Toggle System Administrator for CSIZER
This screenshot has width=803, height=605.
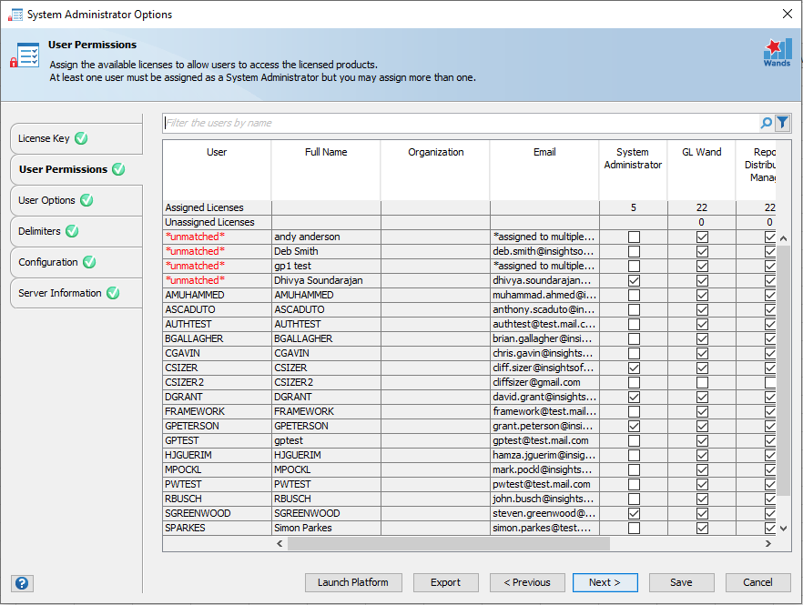pyautogui.click(x=633, y=368)
